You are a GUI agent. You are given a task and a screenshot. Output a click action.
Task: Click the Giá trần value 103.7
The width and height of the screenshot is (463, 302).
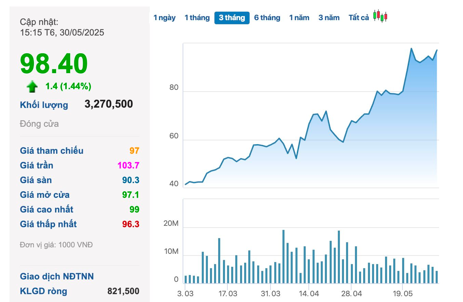pyautogui.click(x=129, y=166)
